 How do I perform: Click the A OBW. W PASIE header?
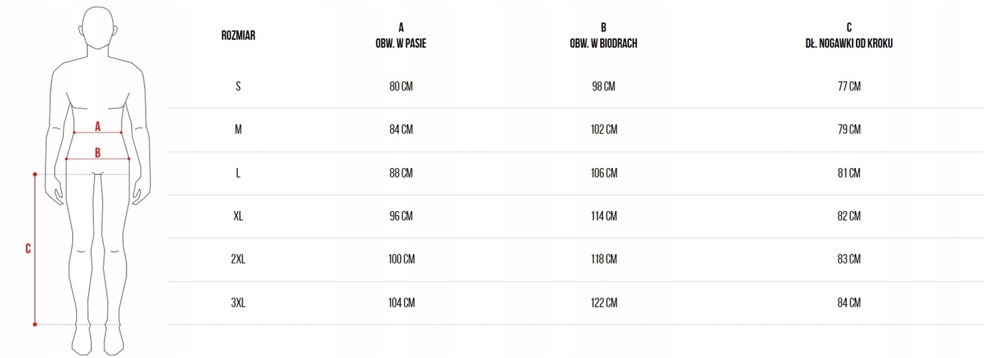coord(401,36)
